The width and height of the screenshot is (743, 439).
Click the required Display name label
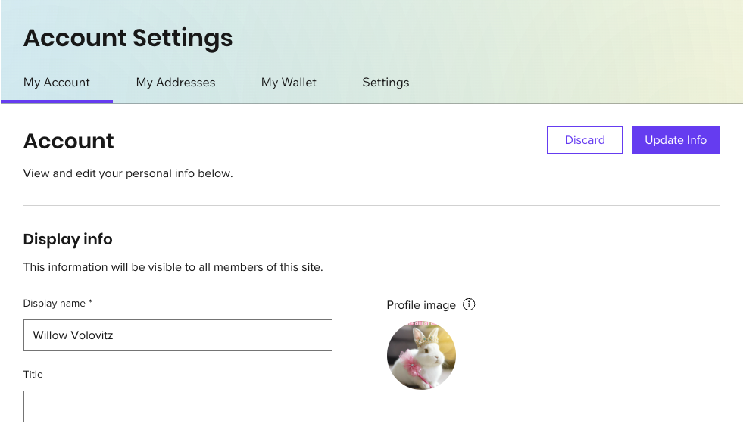[x=57, y=303]
